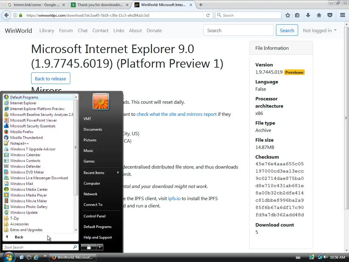Image resolution: width=349 pixels, height=262 pixels.
Task: Click the Donate navigation link
Action: (154, 31)
